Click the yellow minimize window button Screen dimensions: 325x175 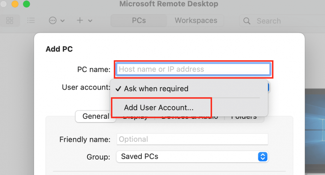coord(15,4)
